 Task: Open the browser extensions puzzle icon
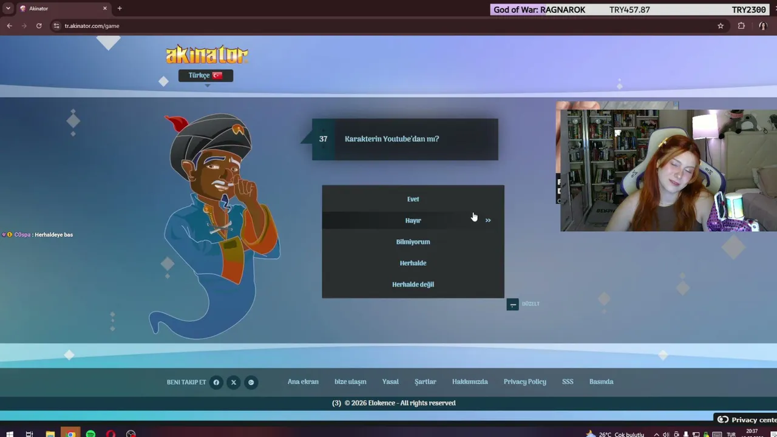tap(741, 25)
